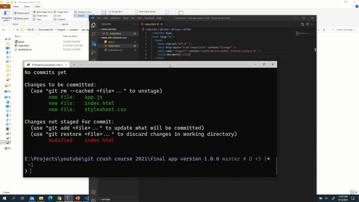Refresh the File Explorer address bar
This screenshot has width=359, height=202.
click(x=324, y=30)
